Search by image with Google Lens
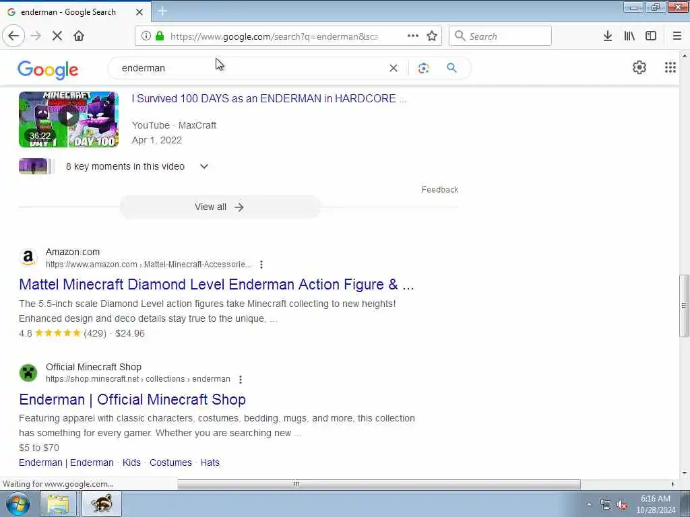690x517 pixels. click(424, 68)
